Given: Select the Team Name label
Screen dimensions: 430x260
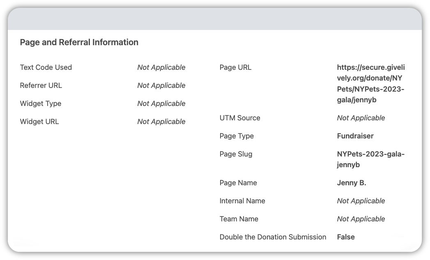Looking at the screenshot, I should coord(239,219).
